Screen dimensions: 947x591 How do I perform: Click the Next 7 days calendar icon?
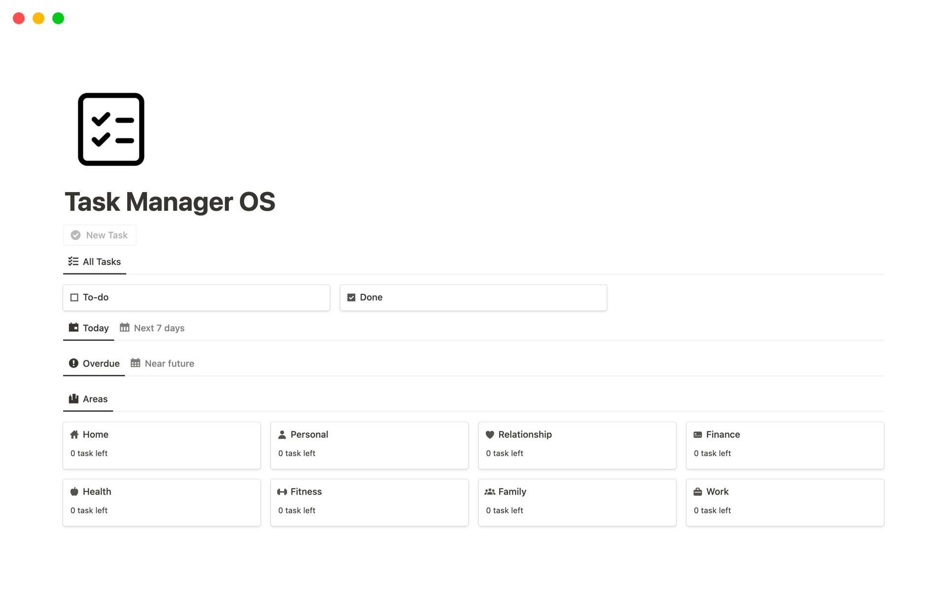click(x=125, y=328)
